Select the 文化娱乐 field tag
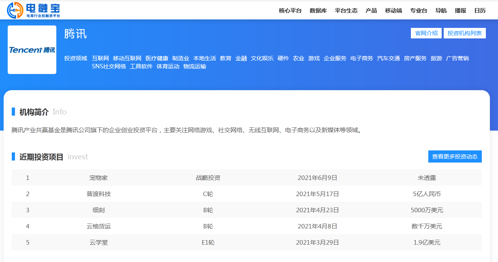 262,58
